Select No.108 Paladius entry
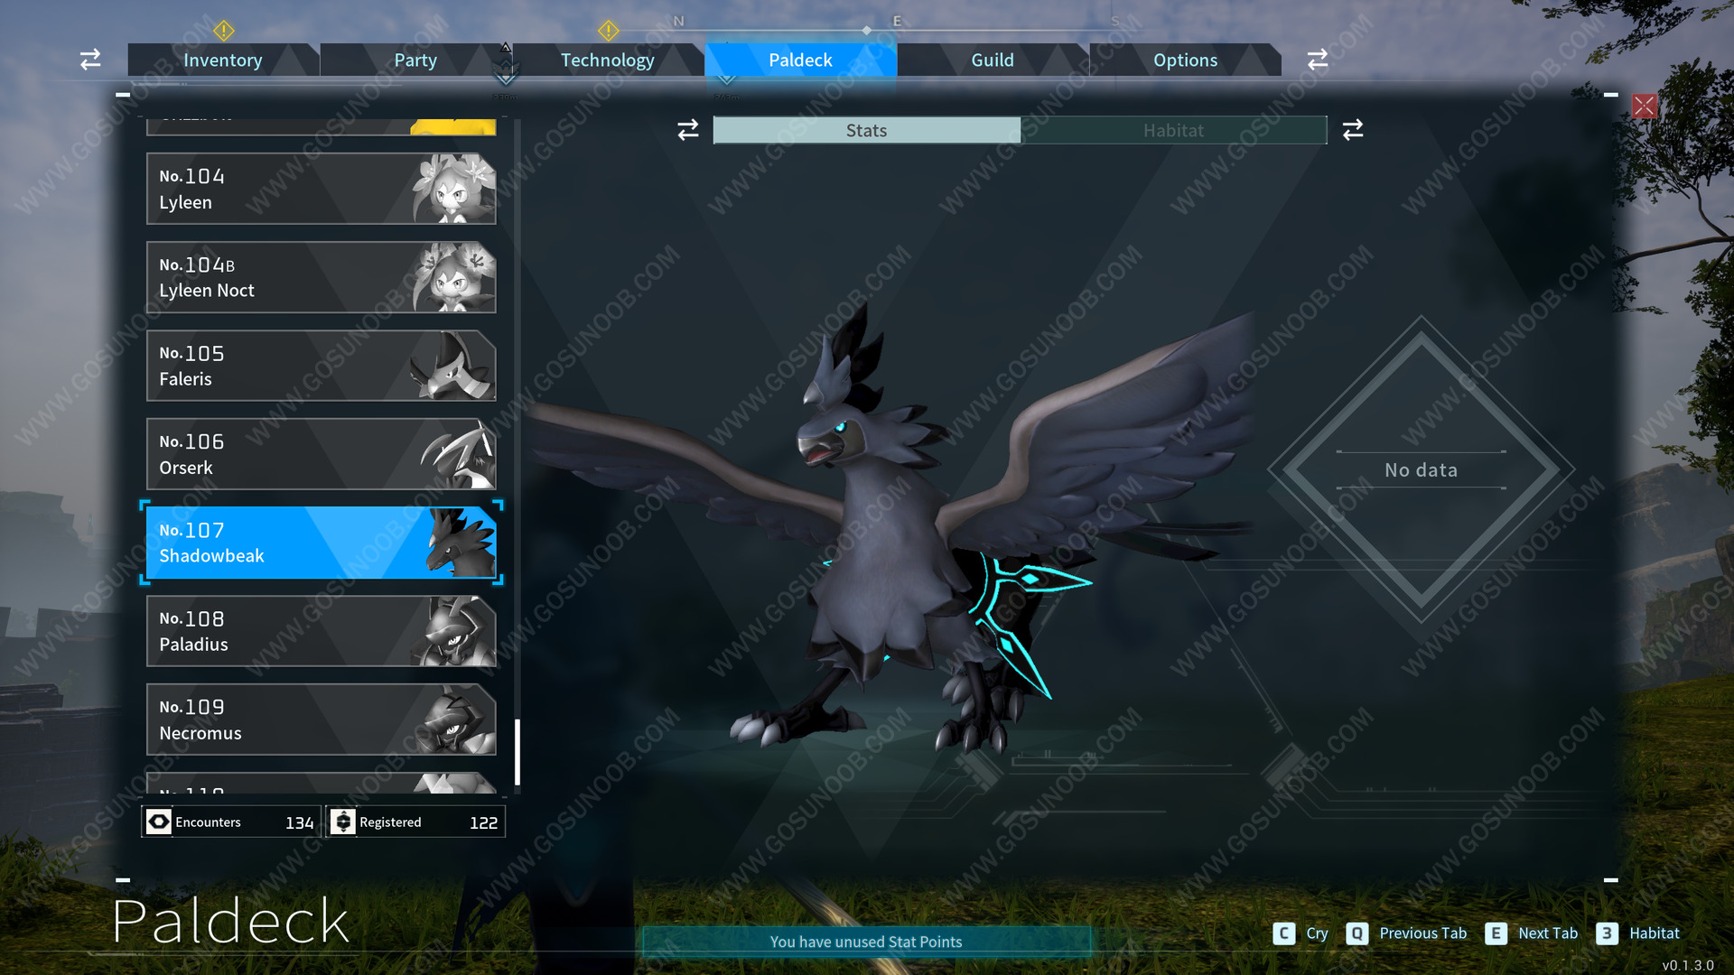The height and width of the screenshot is (975, 1734). coord(322,631)
